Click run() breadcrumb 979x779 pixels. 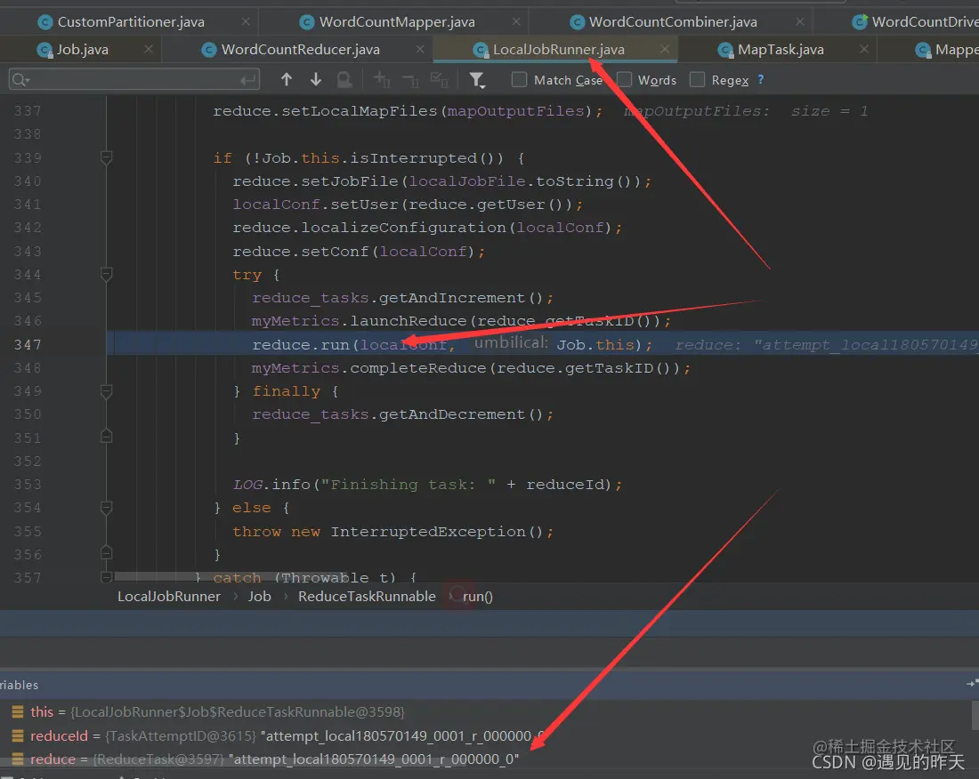click(x=478, y=597)
